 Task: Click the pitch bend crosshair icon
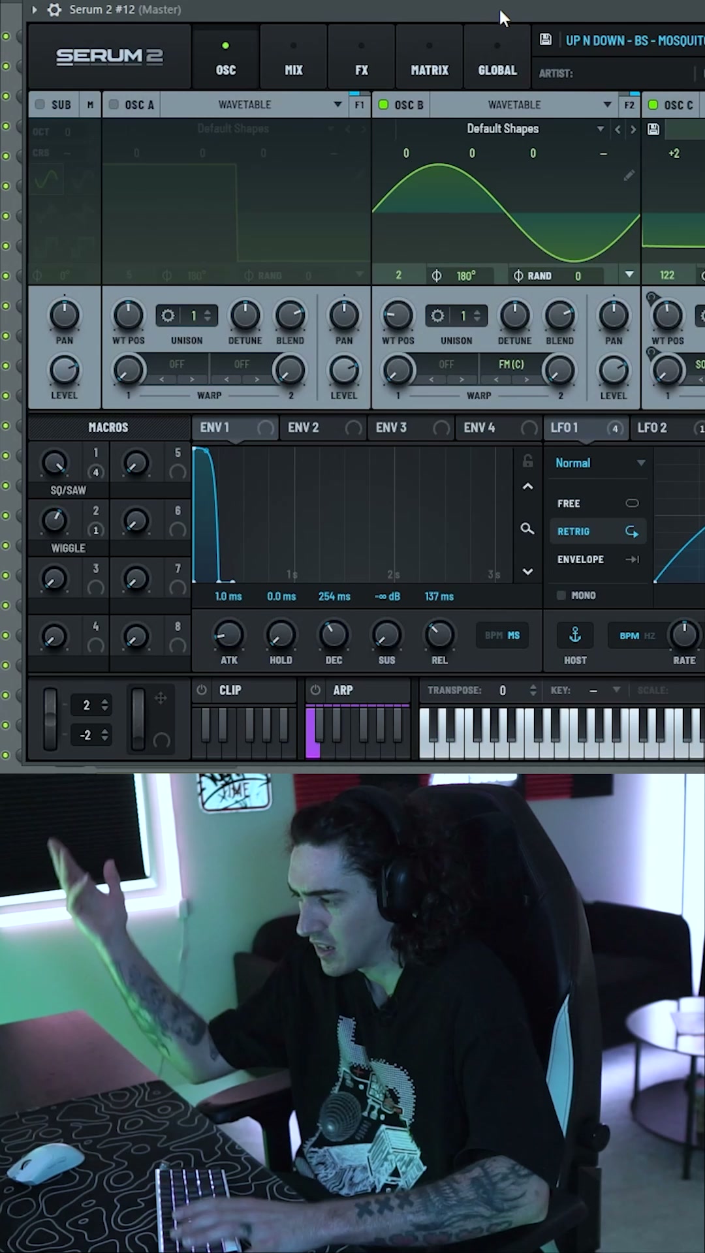pos(161,698)
